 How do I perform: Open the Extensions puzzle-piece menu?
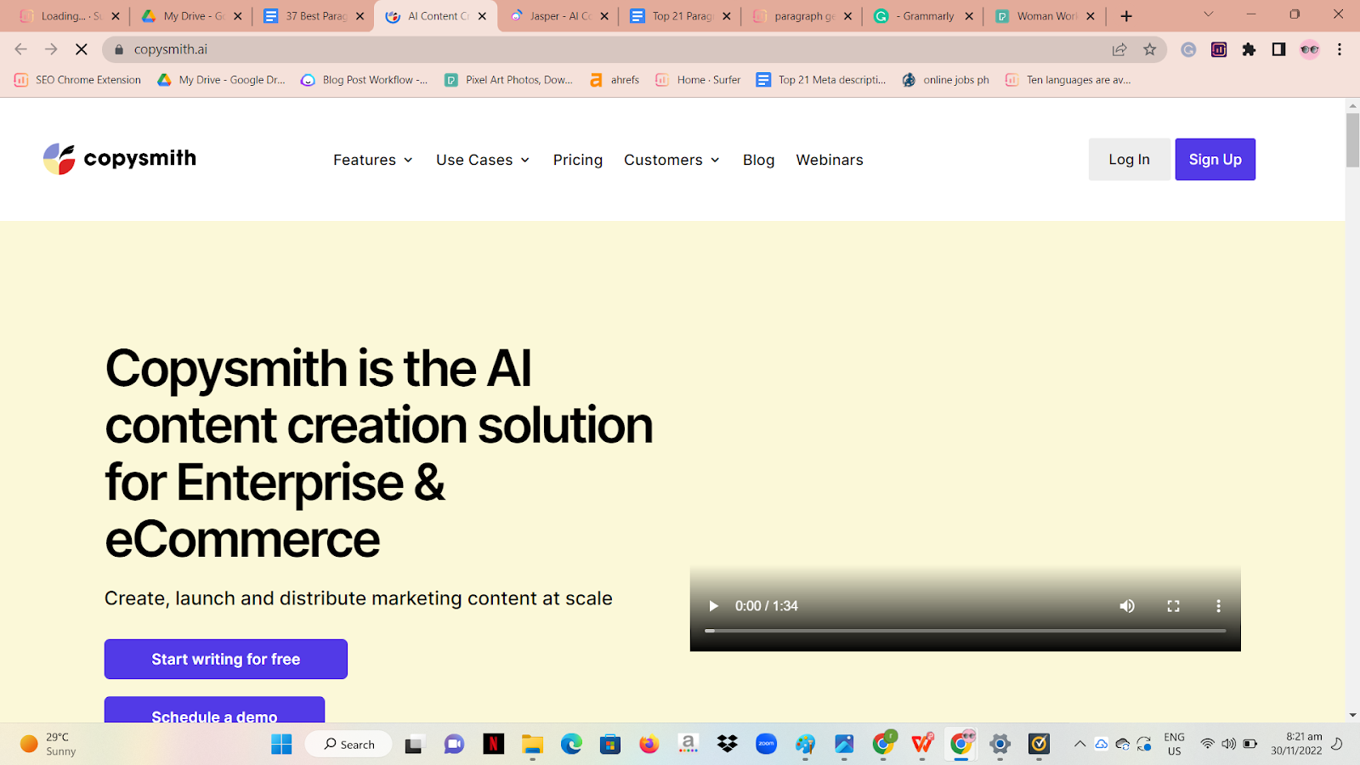[x=1249, y=49]
